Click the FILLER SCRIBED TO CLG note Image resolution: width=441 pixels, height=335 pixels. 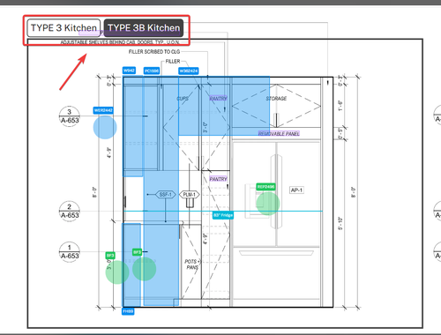(x=154, y=52)
